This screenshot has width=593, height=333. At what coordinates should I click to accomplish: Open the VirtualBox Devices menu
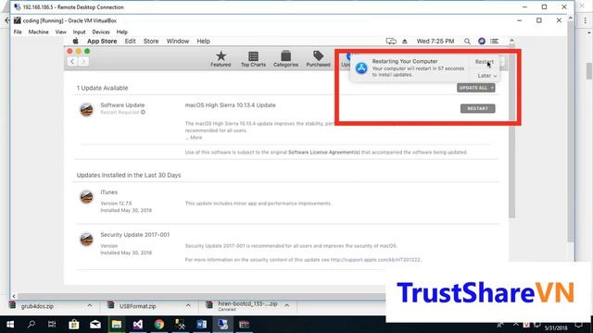tap(101, 32)
